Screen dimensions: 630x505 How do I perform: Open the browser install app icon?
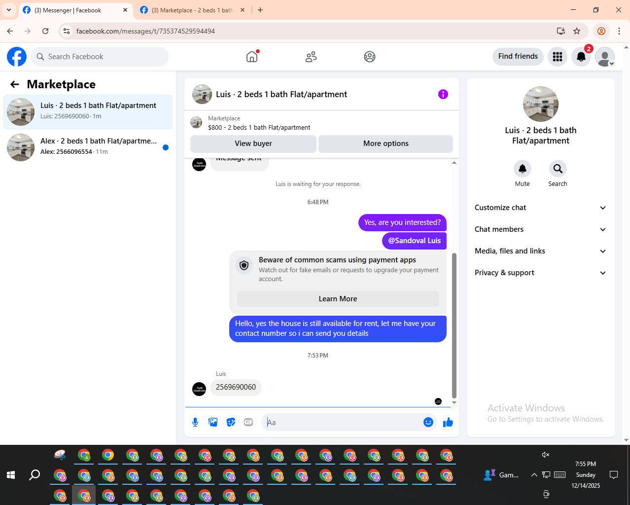pyautogui.click(x=561, y=31)
